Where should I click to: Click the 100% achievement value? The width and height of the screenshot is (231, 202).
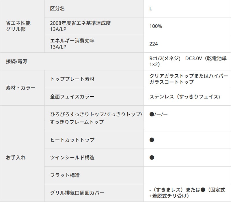(156, 26)
